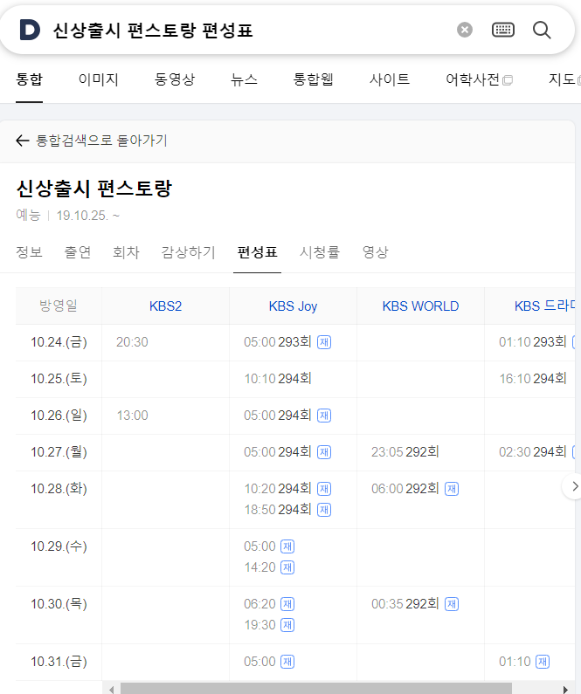Click the 재 badge next to 01:10 on 10.31
Viewport: 581px width, 694px height.
coord(543,662)
